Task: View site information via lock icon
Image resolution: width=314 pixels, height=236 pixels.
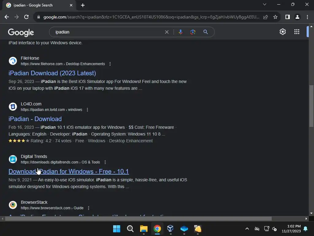Action: click(x=39, y=17)
